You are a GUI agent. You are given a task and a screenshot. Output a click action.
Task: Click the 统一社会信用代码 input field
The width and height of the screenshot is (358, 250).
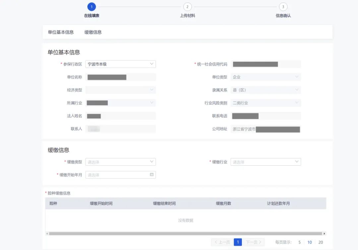point(266,64)
